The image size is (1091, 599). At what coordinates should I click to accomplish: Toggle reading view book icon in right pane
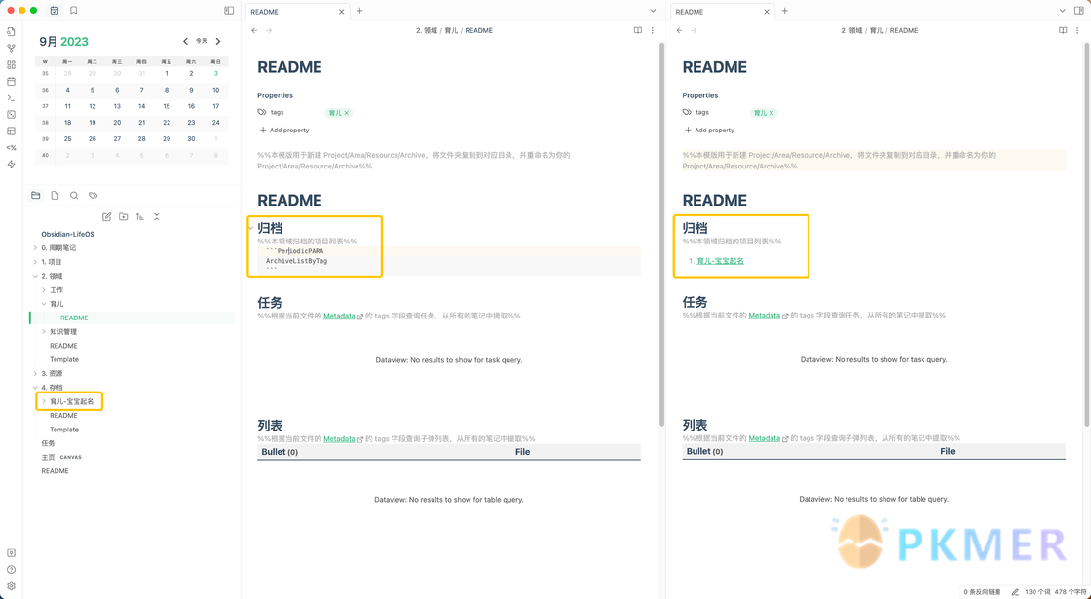(x=1063, y=30)
